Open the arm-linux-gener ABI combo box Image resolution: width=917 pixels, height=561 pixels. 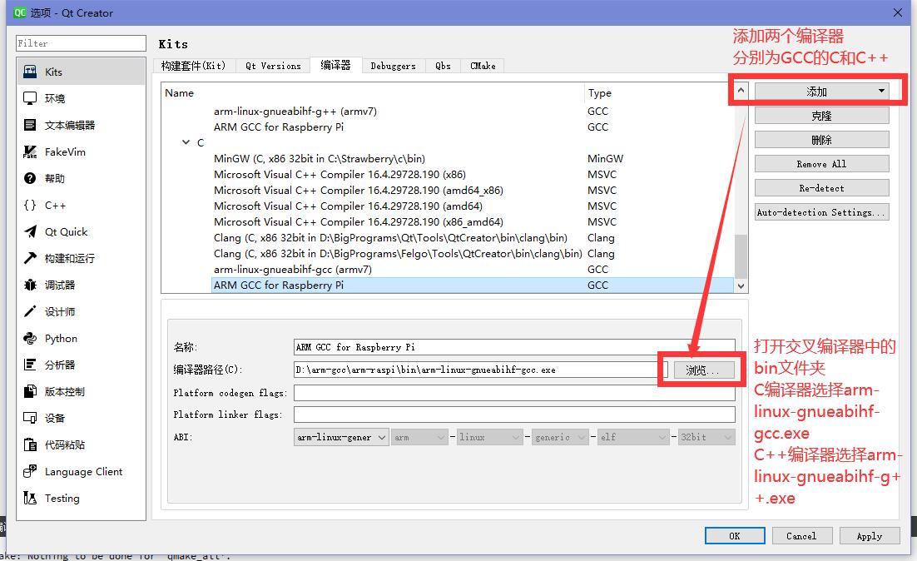(x=341, y=437)
